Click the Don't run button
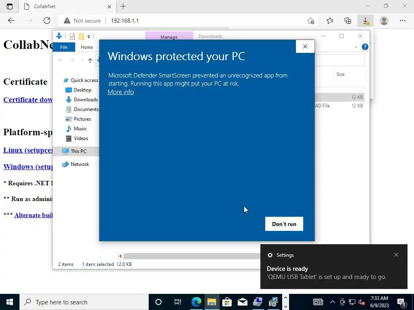 pos(284,224)
